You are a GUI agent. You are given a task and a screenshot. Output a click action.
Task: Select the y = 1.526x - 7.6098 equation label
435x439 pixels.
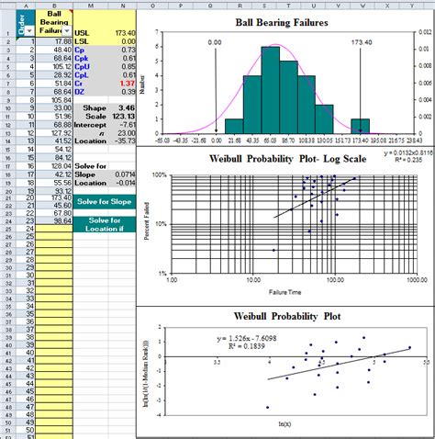point(247,338)
